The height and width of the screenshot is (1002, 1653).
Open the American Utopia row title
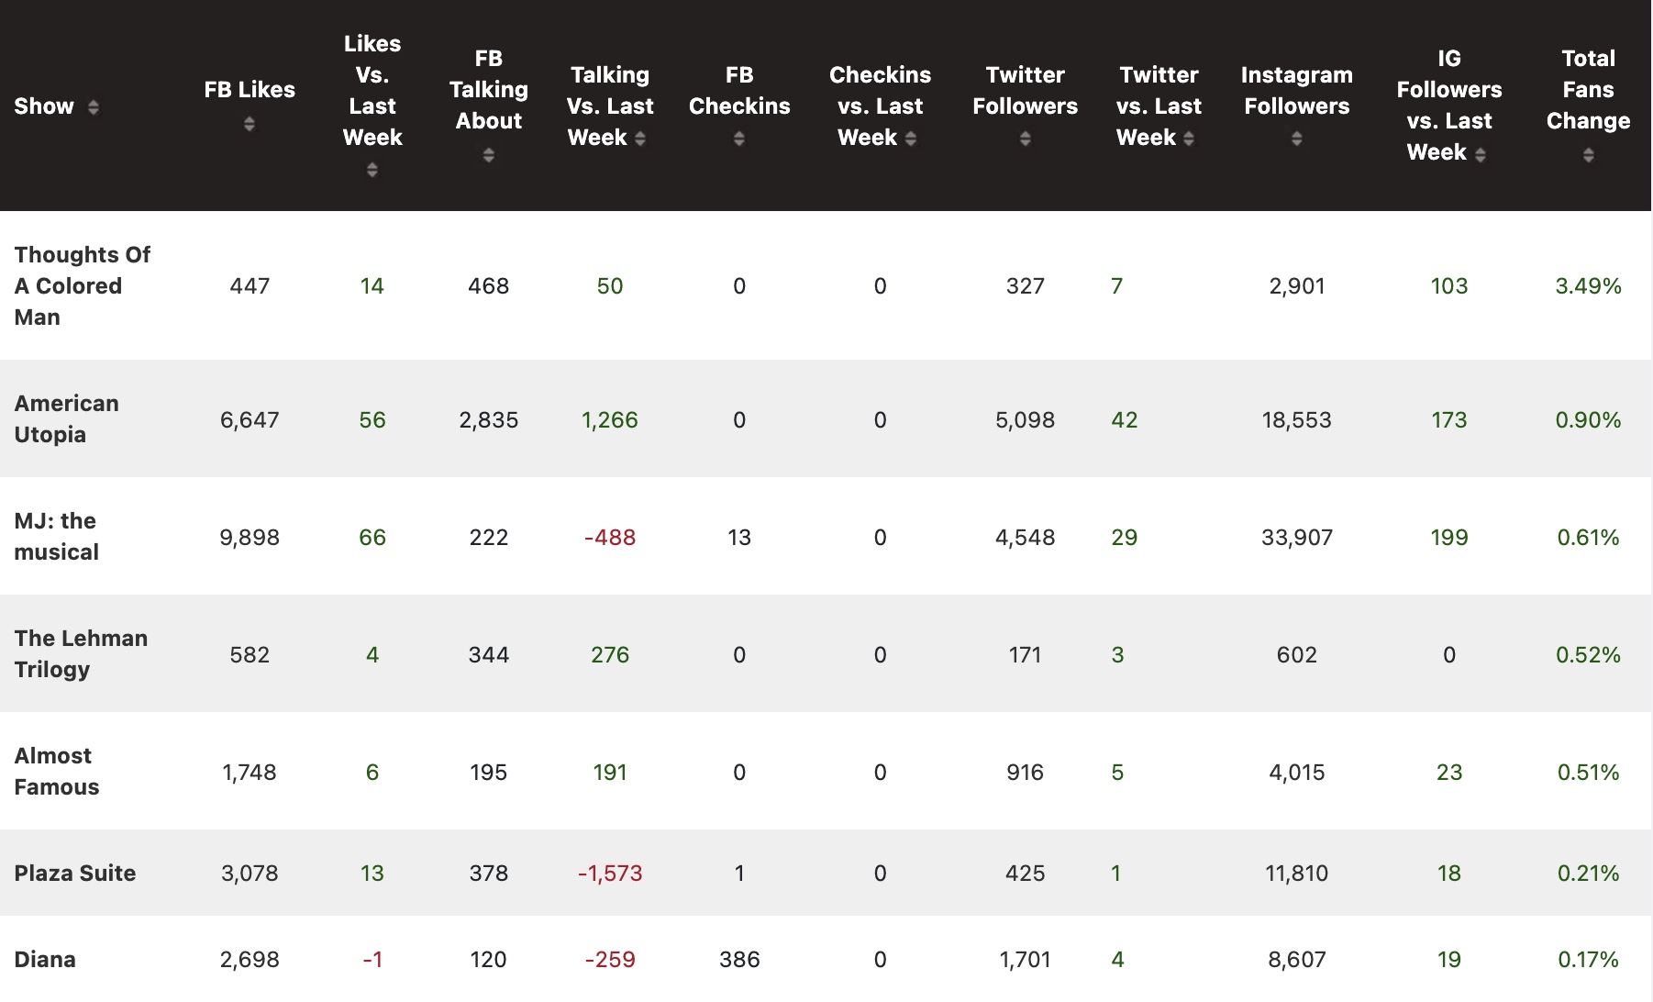coord(66,418)
